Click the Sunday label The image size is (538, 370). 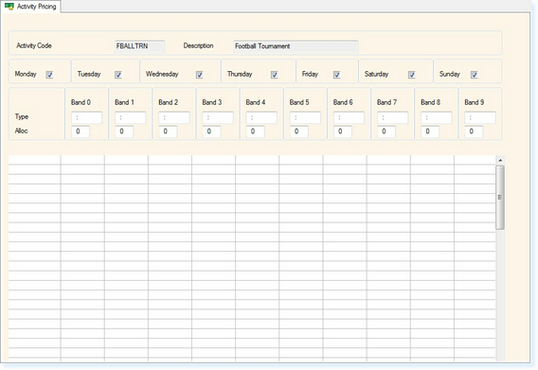450,74
